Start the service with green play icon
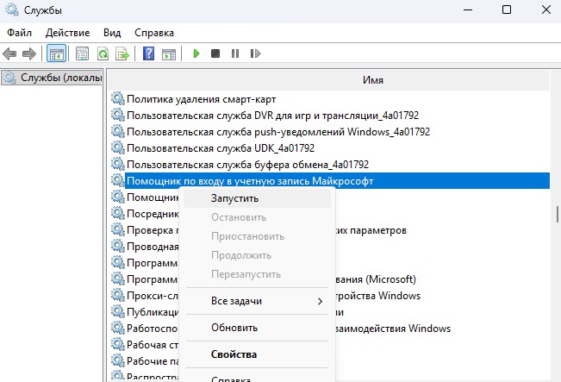561x382 pixels. tap(196, 53)
